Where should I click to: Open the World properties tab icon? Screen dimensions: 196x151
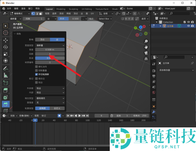[x=154, y=92]
